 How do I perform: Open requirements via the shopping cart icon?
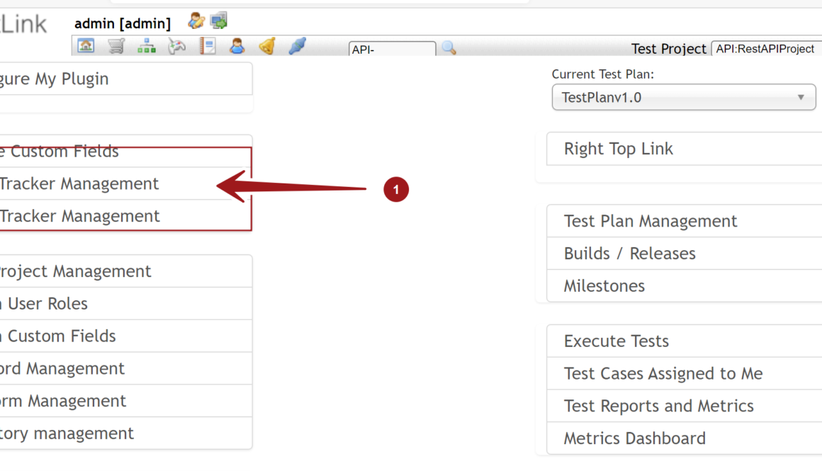pyautogui.click(x=116, y=46)
